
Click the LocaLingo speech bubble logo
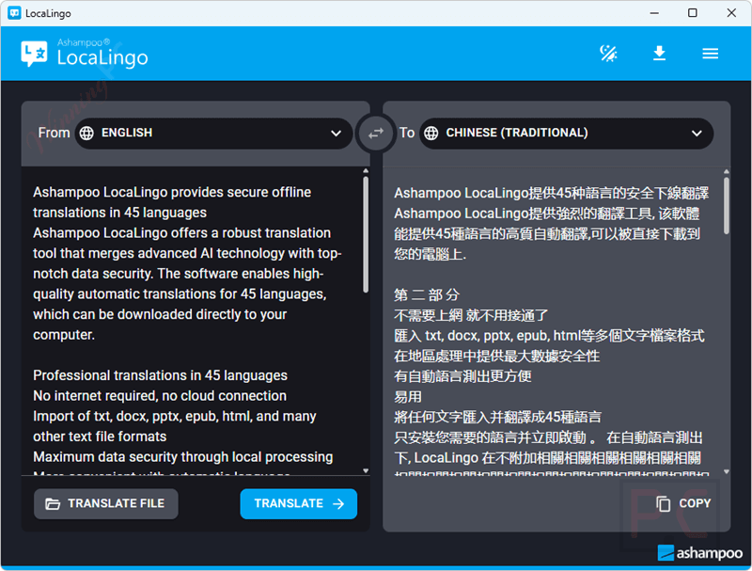point(34,54)
